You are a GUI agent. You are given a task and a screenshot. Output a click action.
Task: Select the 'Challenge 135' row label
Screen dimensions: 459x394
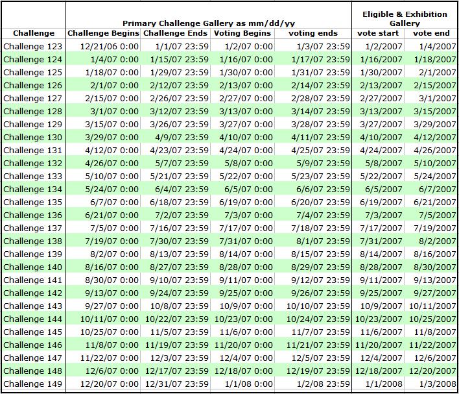33,203
